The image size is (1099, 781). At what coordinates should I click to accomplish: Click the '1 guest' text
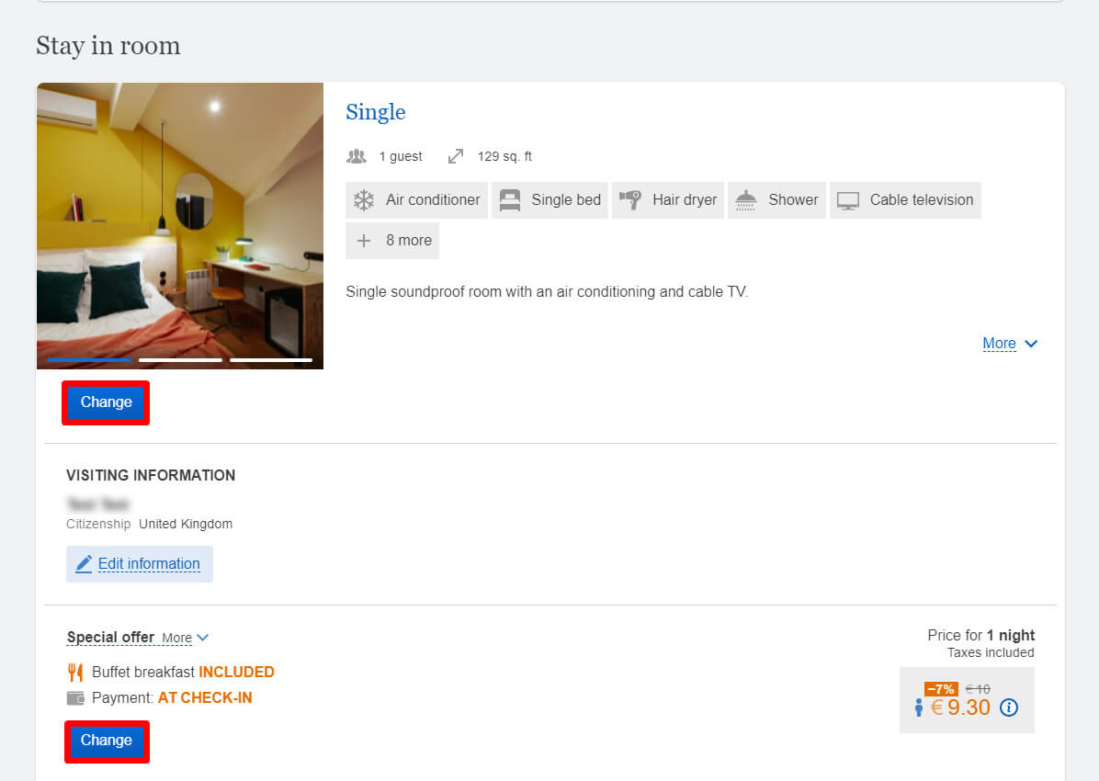401,156
